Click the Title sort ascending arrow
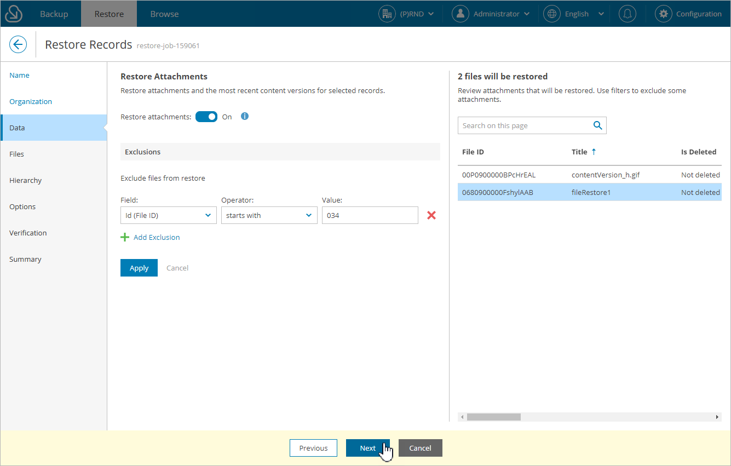The image size is (731, 466). [x=594, y=152]
